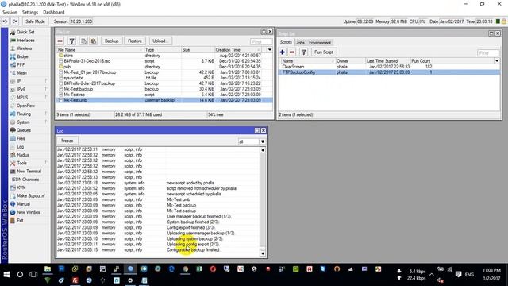Open the Log topic filter dropdown
508x286 pixels.
263,141
